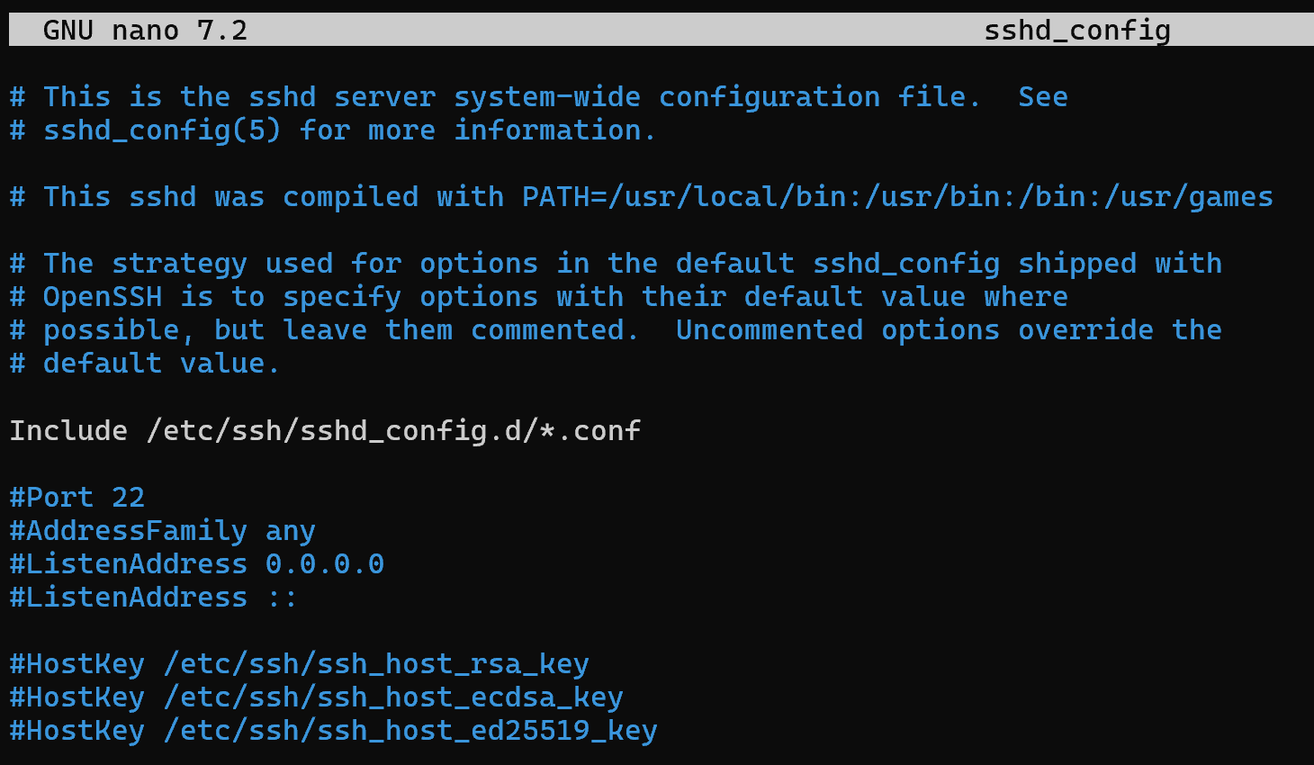Click the GNU nano 7.2 title text

145,31
